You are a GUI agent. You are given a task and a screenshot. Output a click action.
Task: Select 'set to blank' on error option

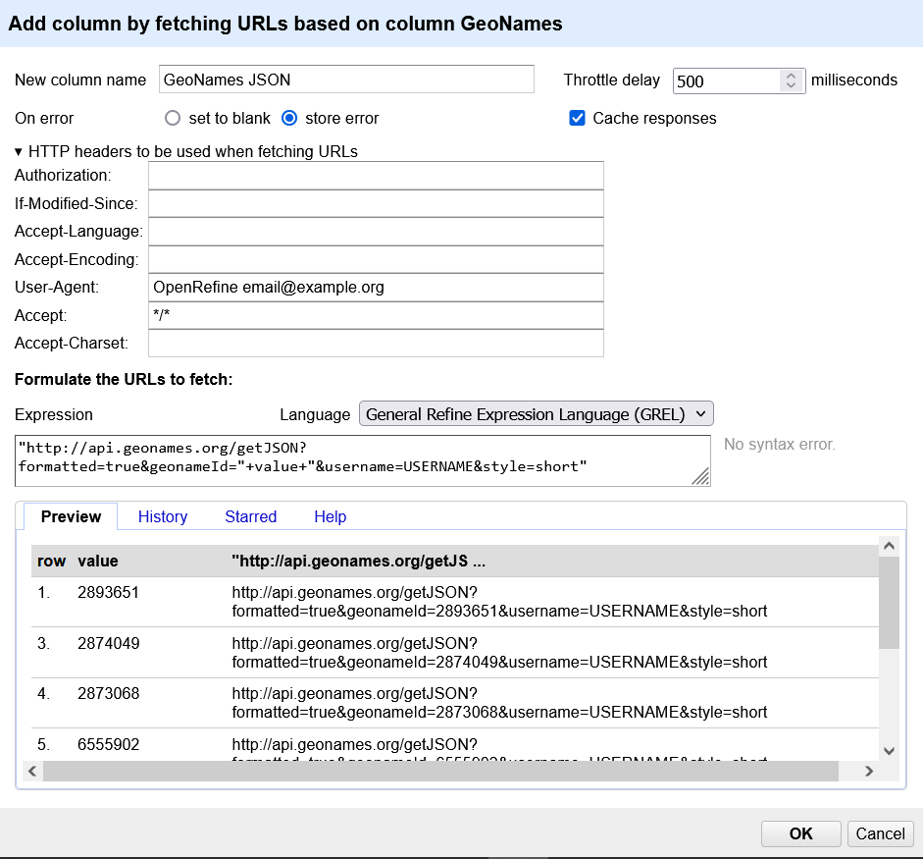click(x=174, y=118)
